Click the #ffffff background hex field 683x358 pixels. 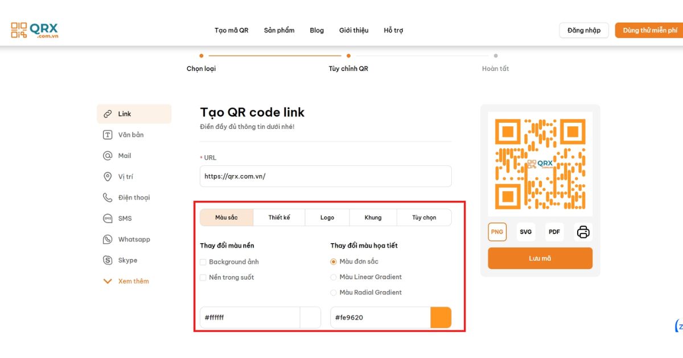[250, 318]
